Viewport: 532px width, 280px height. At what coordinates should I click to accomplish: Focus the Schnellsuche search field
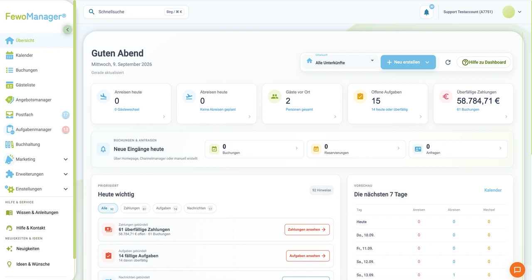click(136, 12)
